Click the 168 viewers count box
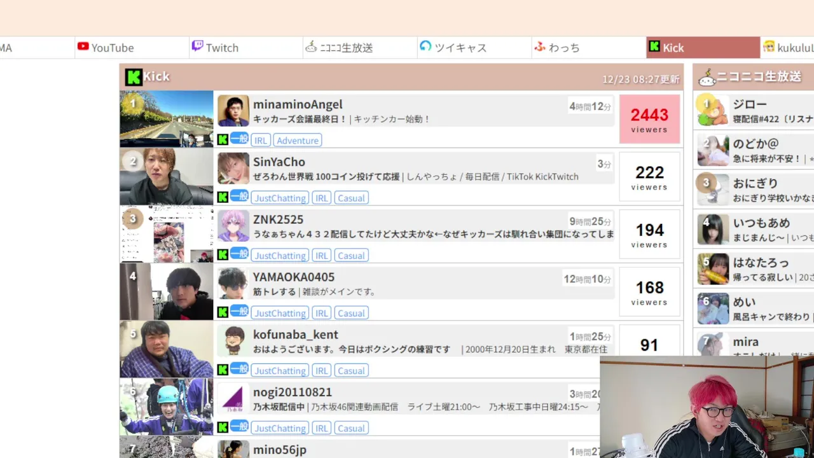 click(649, 292)
